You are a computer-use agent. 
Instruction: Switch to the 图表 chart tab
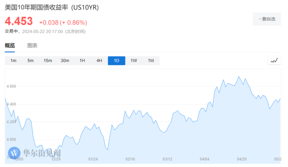click(32, 46)
